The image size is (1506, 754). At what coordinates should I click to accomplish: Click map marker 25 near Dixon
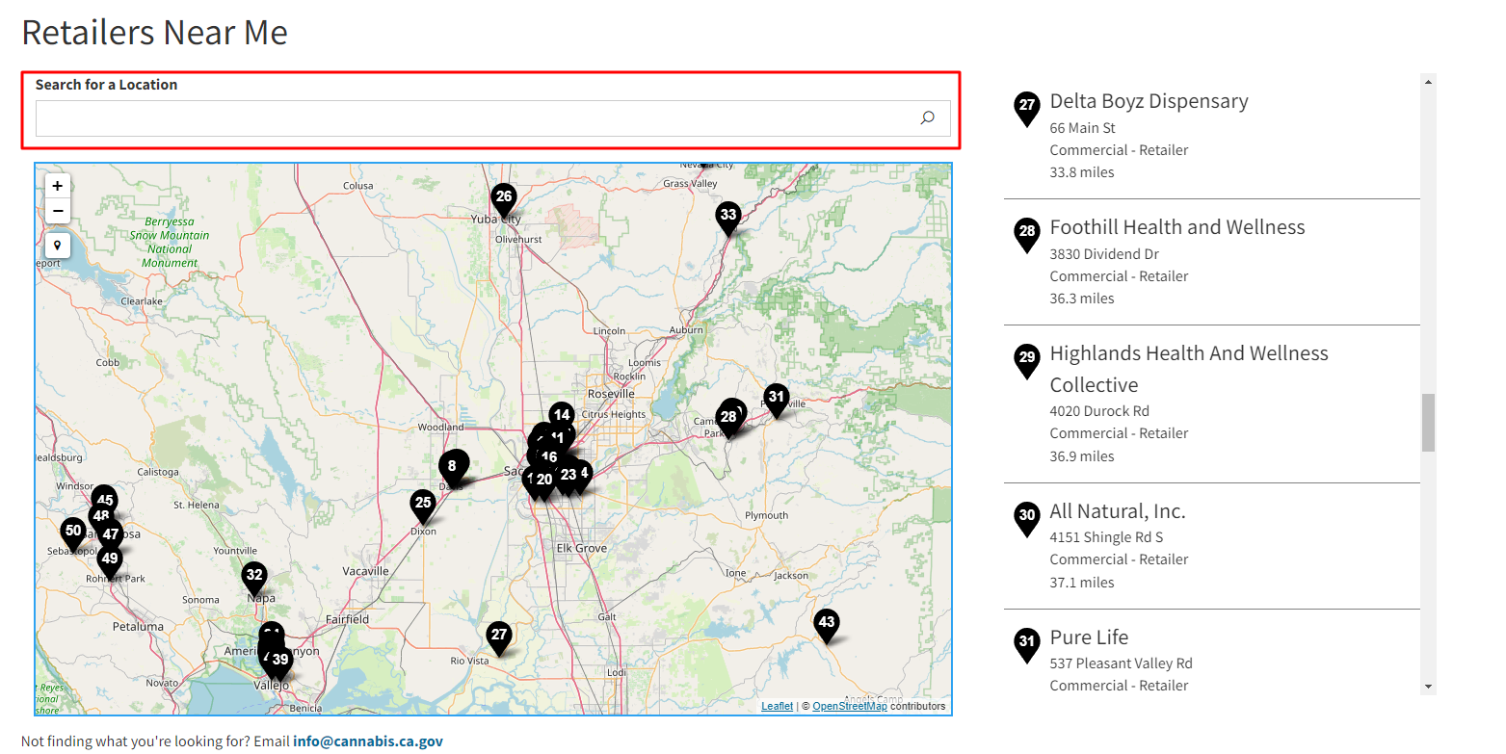pos(423,504)
